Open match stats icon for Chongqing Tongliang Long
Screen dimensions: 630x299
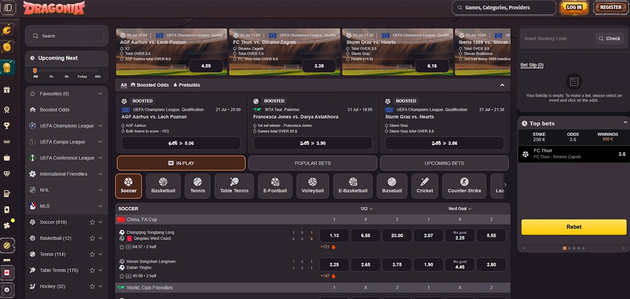pos(129,247)
